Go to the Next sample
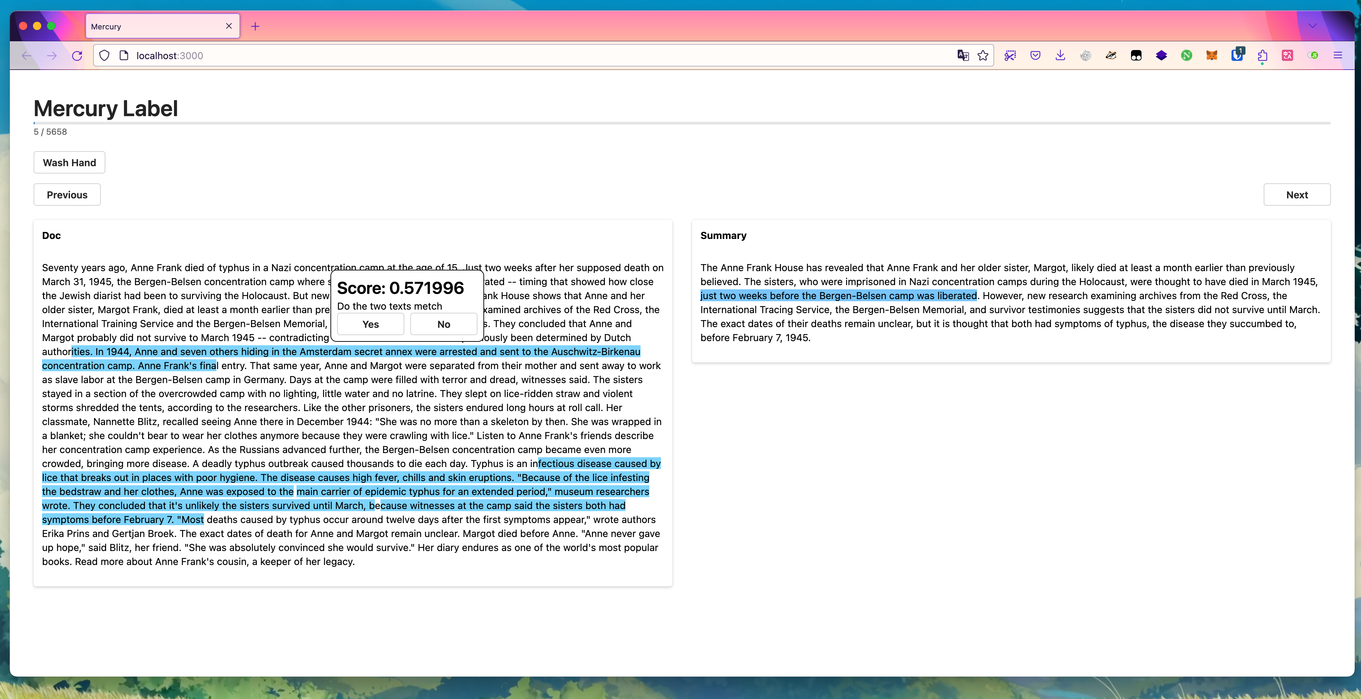The height and width of the screenshot is (699, 1361). click(1297, 195)
